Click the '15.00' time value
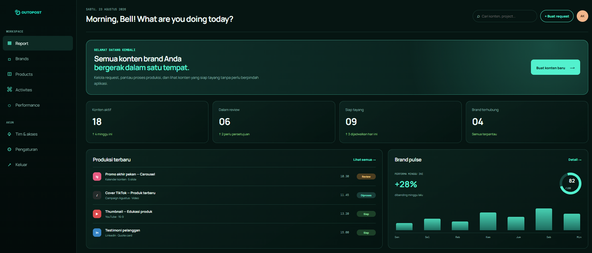Viewport: 592px width, 253px height. click(x=344, y=232)
